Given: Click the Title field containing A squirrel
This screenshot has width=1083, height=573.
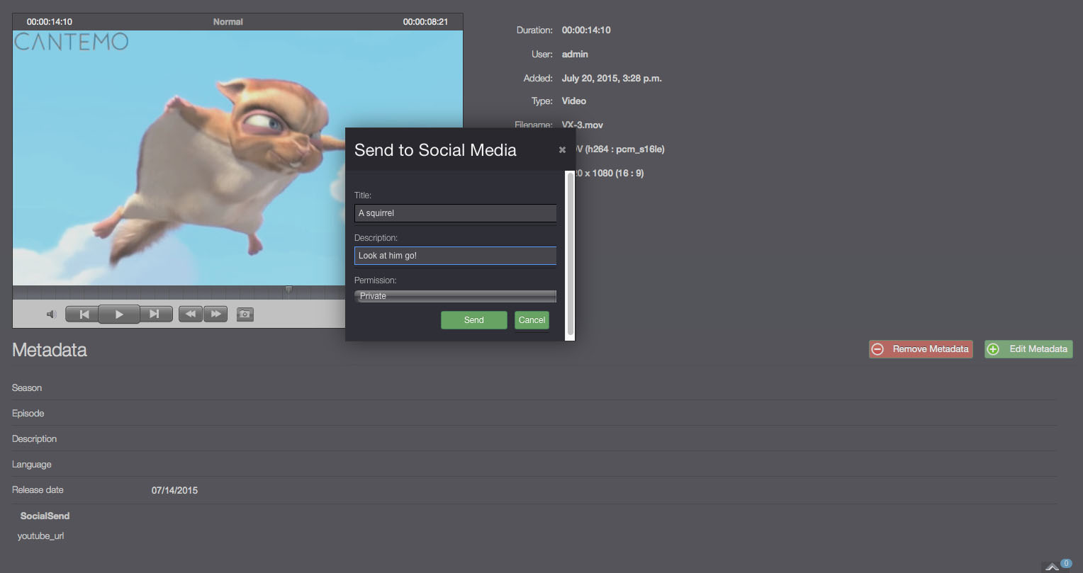Looking at the screenshot, I should [455, 213].
